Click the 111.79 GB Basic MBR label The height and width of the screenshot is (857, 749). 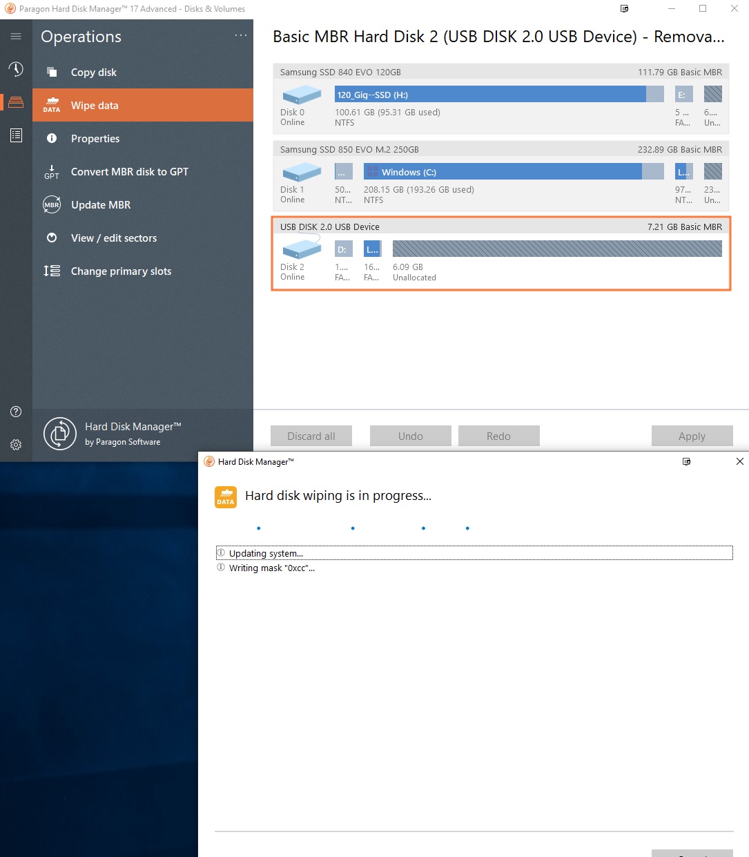680,72
